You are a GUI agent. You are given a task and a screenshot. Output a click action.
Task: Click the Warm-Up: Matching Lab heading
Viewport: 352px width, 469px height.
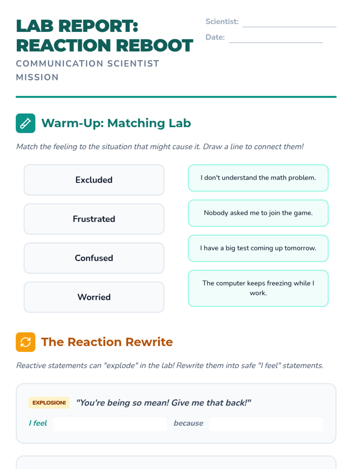click(x=116, y=123)
